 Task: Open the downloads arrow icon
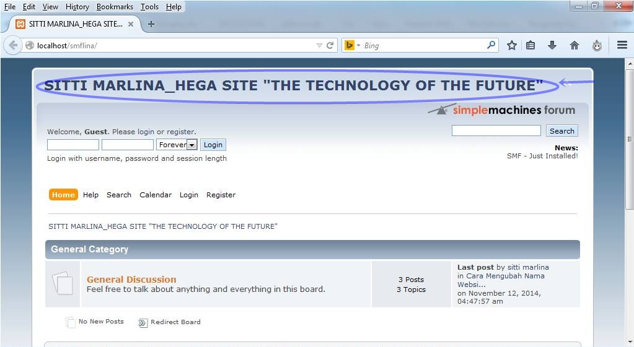(x=552, y=45)
